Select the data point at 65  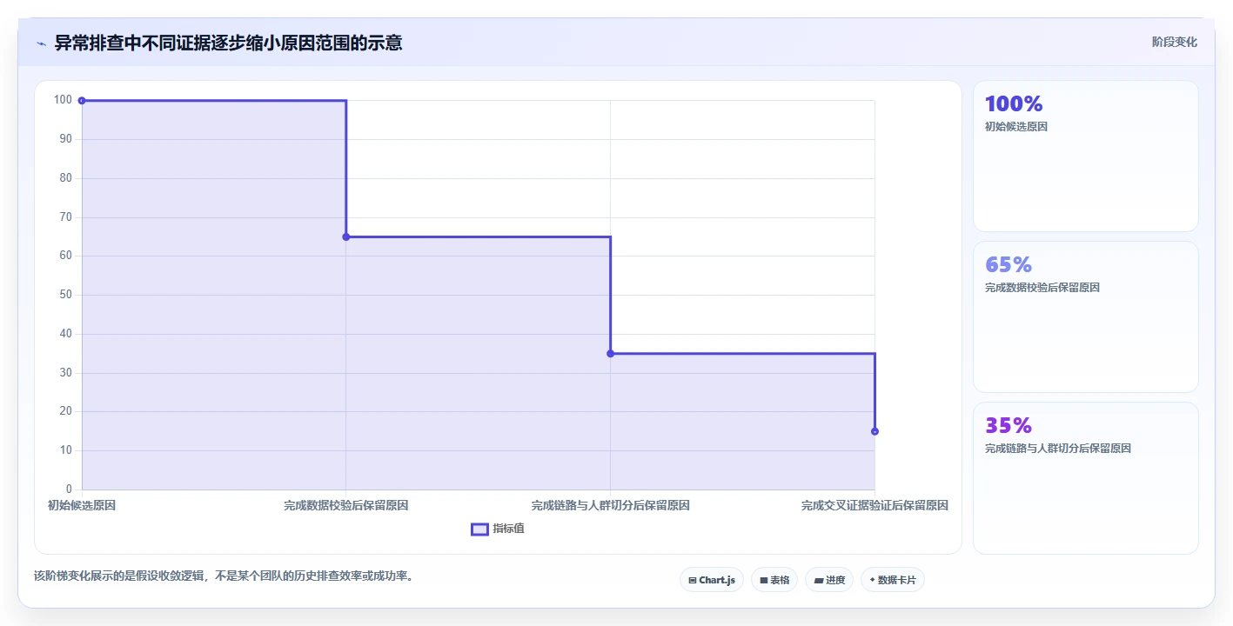click(346, 236)
